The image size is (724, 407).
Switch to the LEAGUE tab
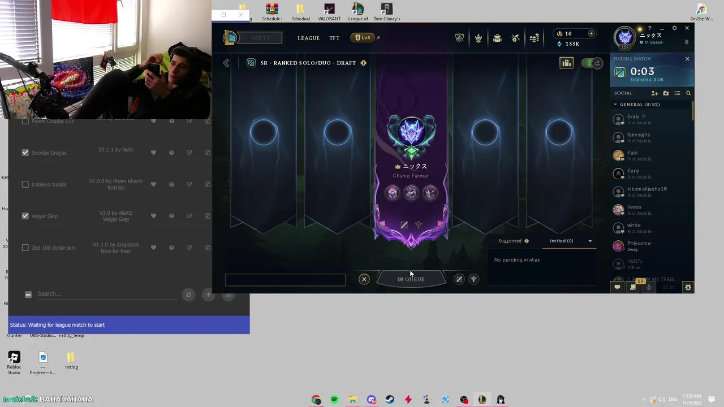[x=308, y=38]
